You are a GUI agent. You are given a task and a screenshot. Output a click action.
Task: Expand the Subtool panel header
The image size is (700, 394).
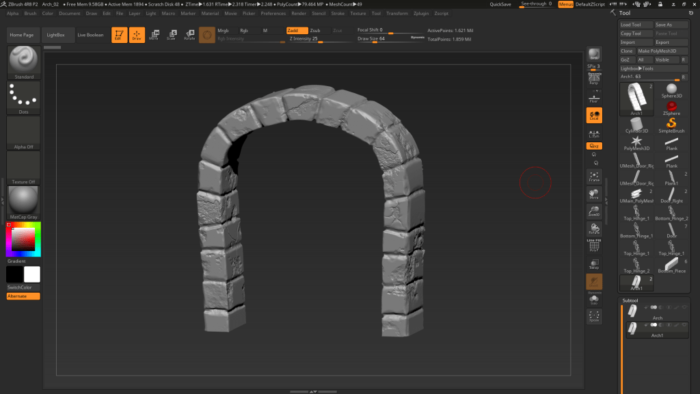630,300
